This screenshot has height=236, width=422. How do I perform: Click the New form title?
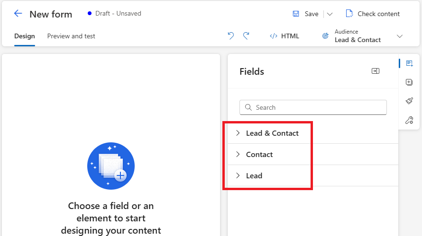click(51, 14)
